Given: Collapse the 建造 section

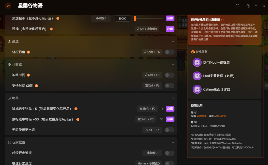Looking at the screenshot, I should (173, 41).
